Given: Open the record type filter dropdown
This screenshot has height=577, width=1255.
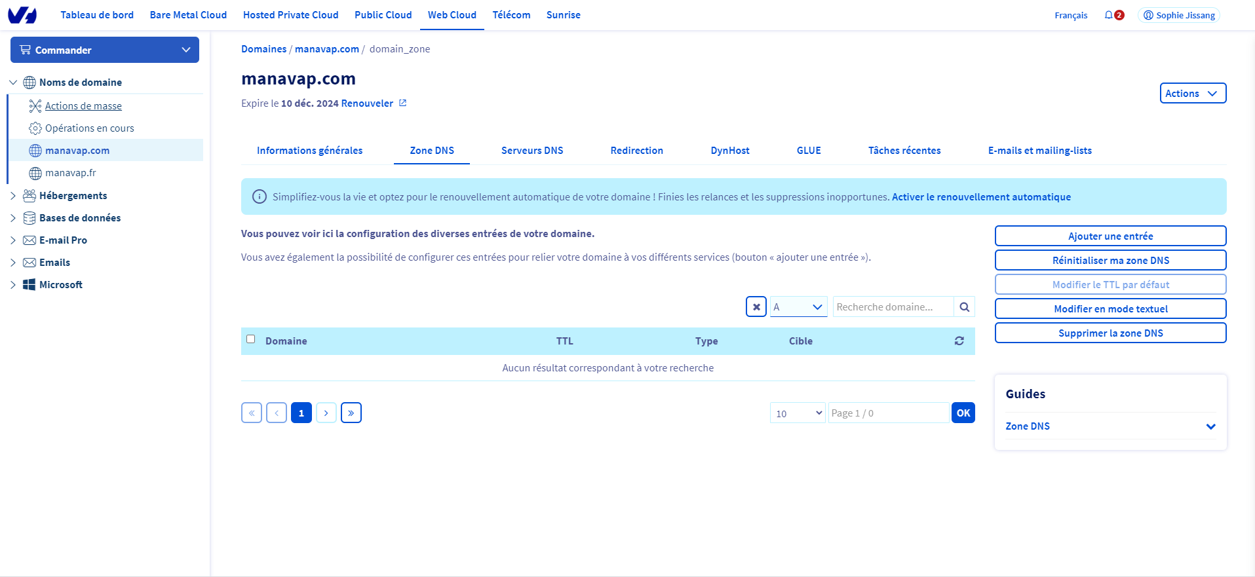Looking at the screenshot, I should pos(798,307).
